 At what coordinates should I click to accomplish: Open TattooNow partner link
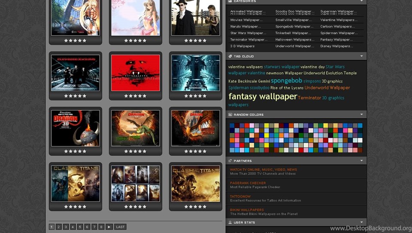pos(240,196)
